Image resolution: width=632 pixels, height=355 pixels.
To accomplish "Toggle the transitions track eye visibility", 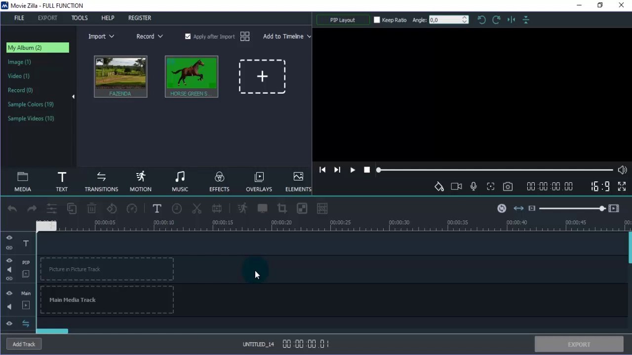I will pos(9,324).
